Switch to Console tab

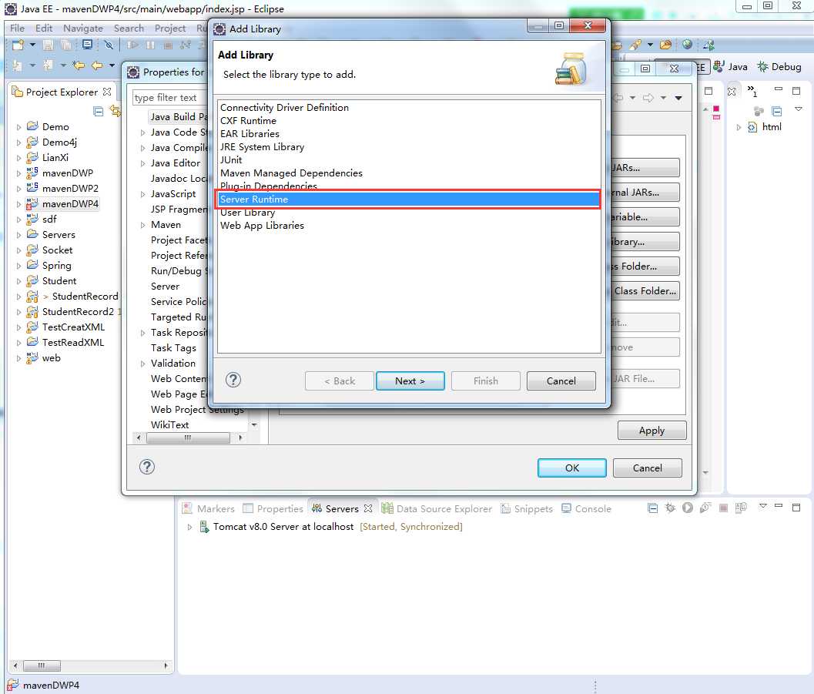coord(587,508)
